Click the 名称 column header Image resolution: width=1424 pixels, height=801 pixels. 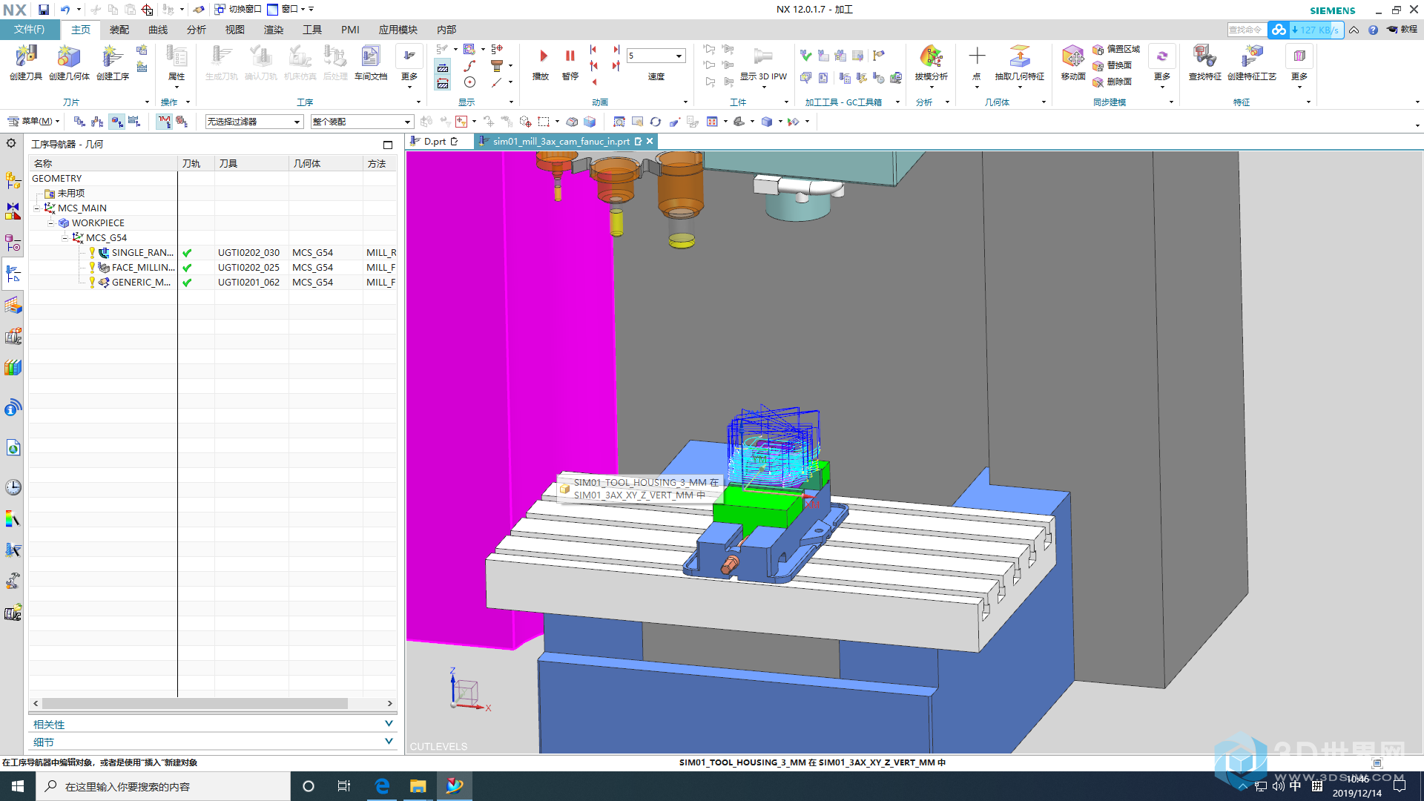click(103, 164)
